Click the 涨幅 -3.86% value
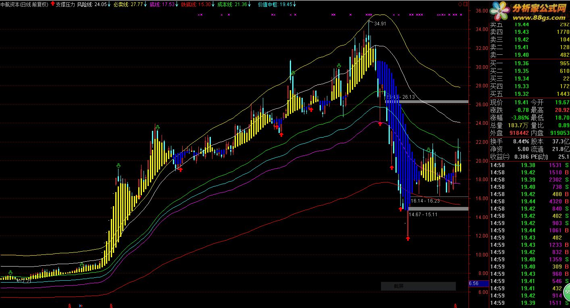Viewport: 570px width, 308px height. point(520,118)
